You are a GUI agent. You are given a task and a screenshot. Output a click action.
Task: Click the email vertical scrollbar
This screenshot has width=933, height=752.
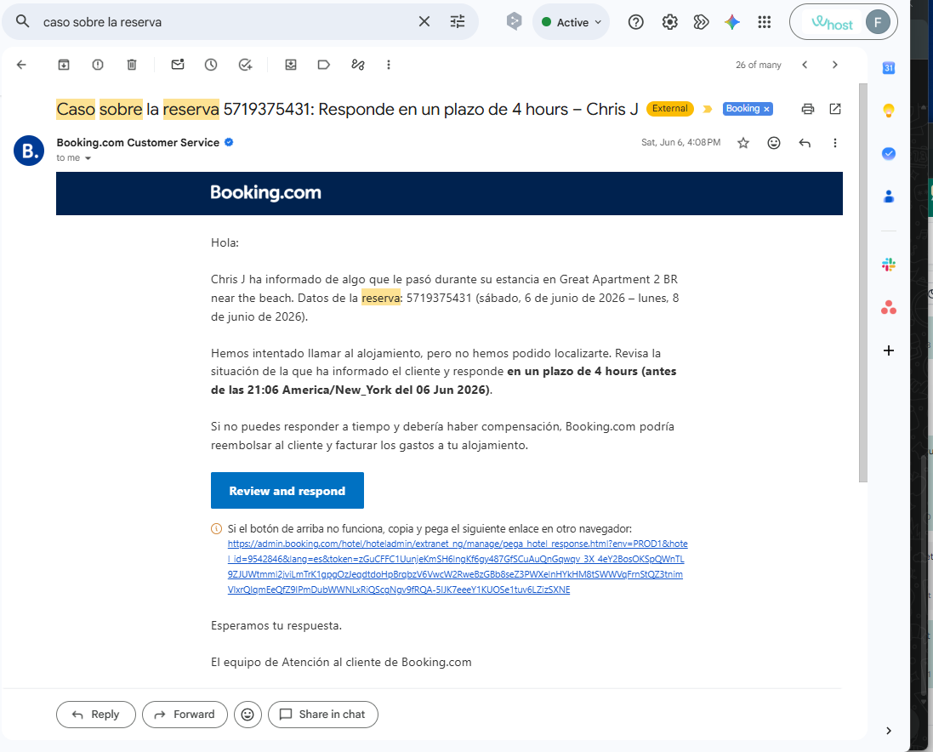(862, 282)
